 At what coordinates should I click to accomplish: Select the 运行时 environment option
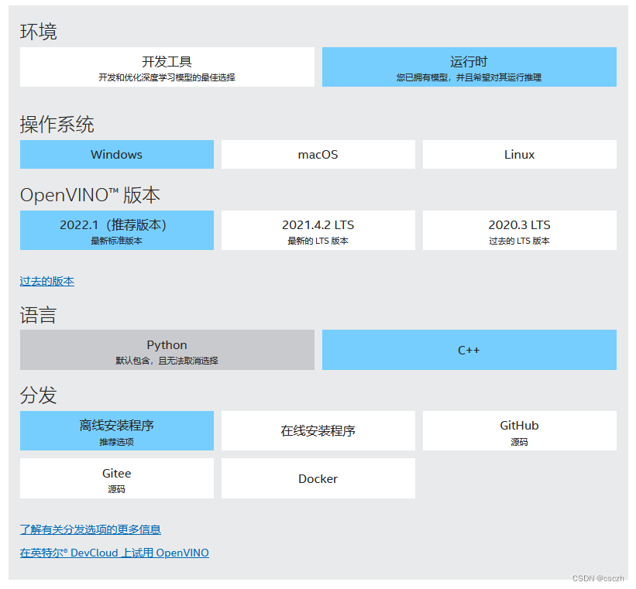pyautogui.click(x=469, y=67)
